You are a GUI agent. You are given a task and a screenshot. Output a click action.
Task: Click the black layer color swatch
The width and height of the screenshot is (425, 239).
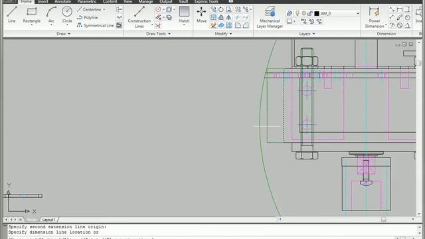click(x=317, y=13)
